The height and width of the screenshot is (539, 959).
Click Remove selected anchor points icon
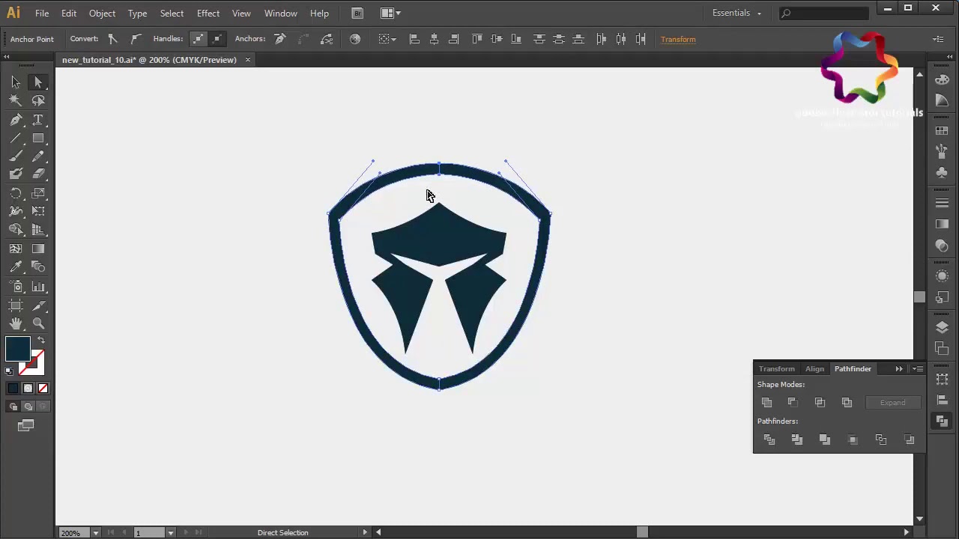coord(279,39)
